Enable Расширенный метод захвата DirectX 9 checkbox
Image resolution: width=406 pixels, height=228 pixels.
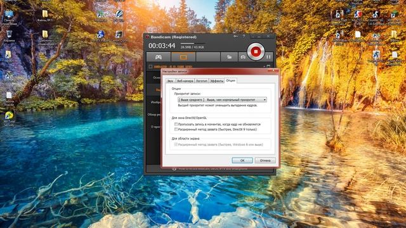point(176,129)
